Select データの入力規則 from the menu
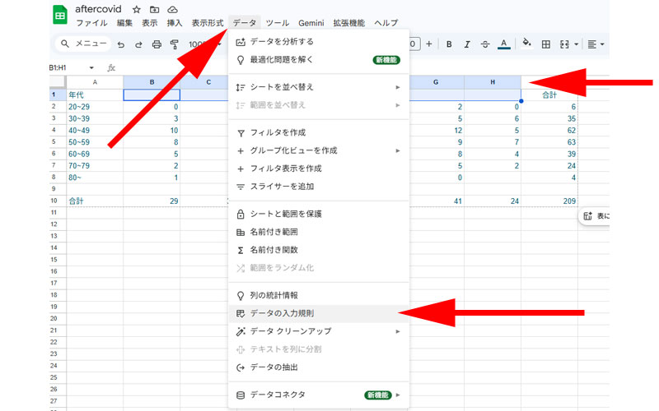 [x=282, y=313]
